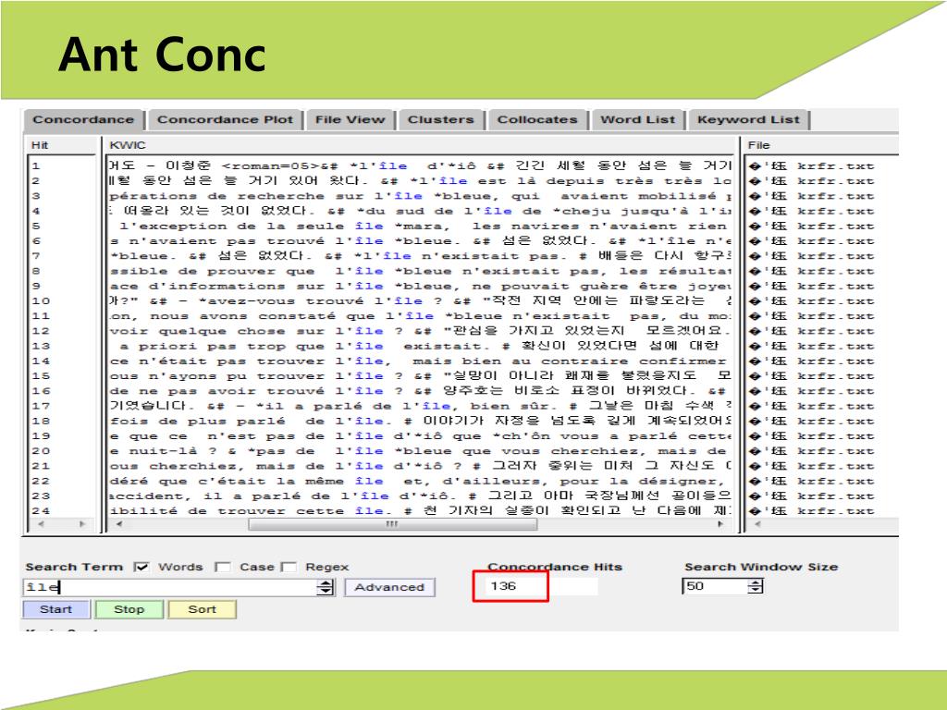Switch to the Concordance tab

tap(83, 119)
